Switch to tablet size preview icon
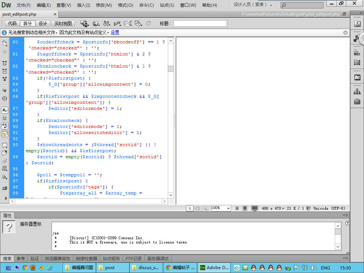 click(x=245, y=208)
